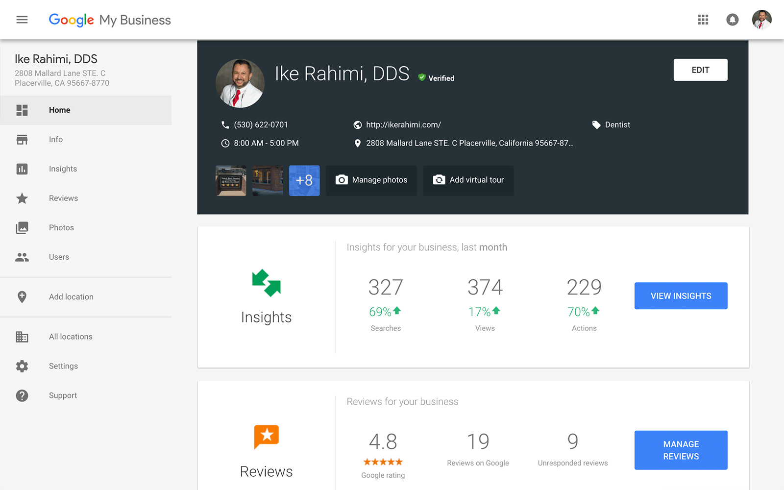Open the hamburger main menu
The image size is (784, 490).
(22, 20)
